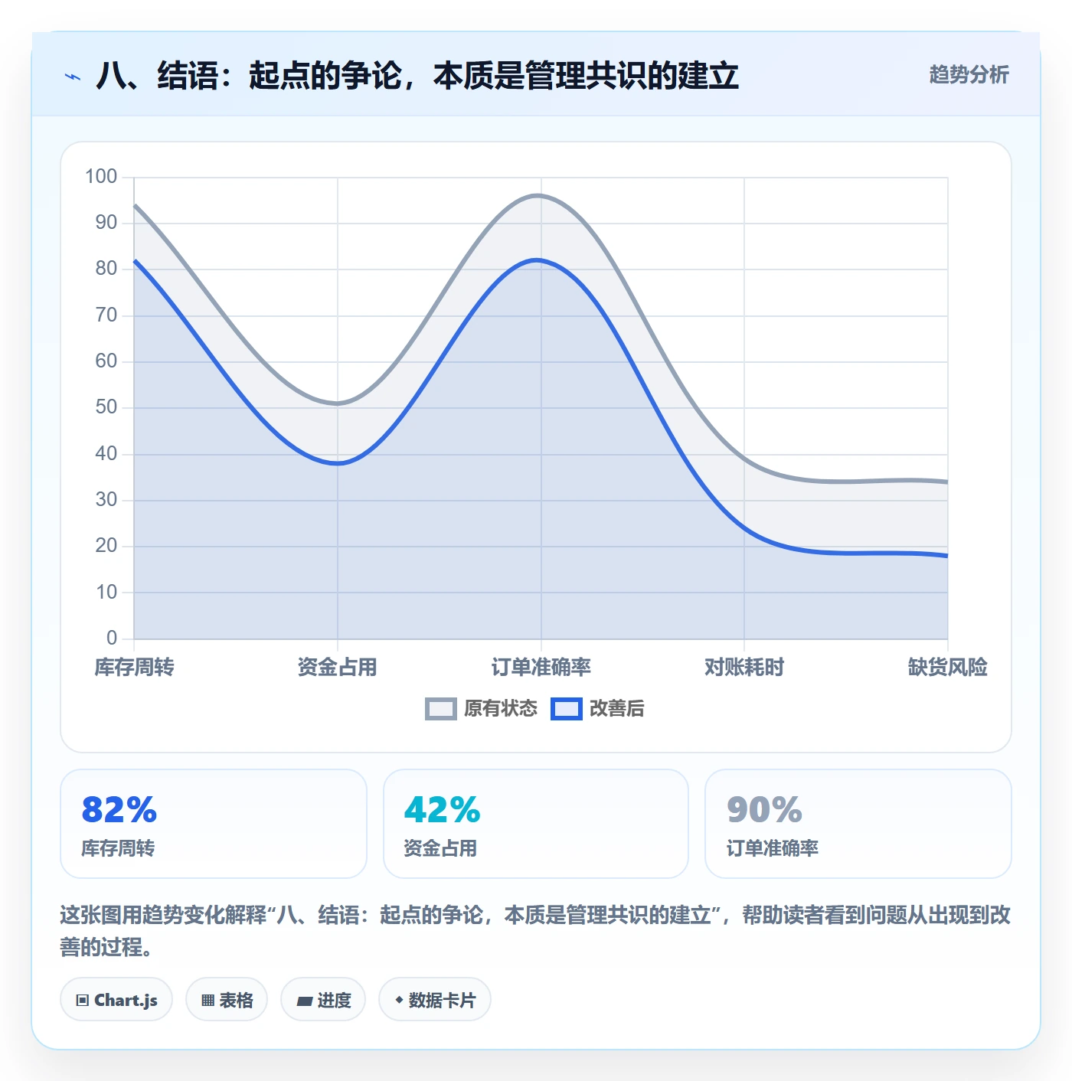Viewport: 1072px width, 1081px height.
Task: Select the Chart.js tag
Action: point(116,1000)
